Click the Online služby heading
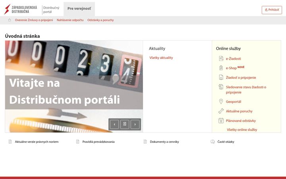Screen dimensions: 286x179 (x=228, y=49)
